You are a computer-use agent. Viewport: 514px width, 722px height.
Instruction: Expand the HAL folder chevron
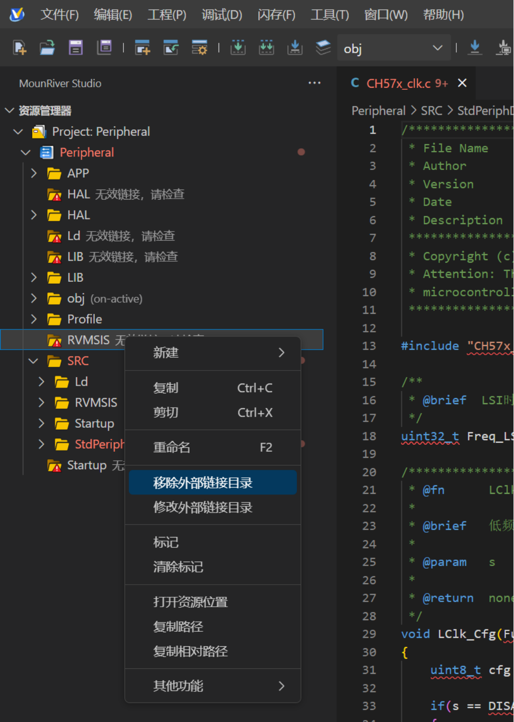pyautogui.click(x=34, y=215)
